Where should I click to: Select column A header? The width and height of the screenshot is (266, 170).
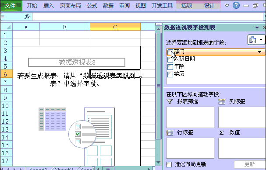click(x=26, y=27)
